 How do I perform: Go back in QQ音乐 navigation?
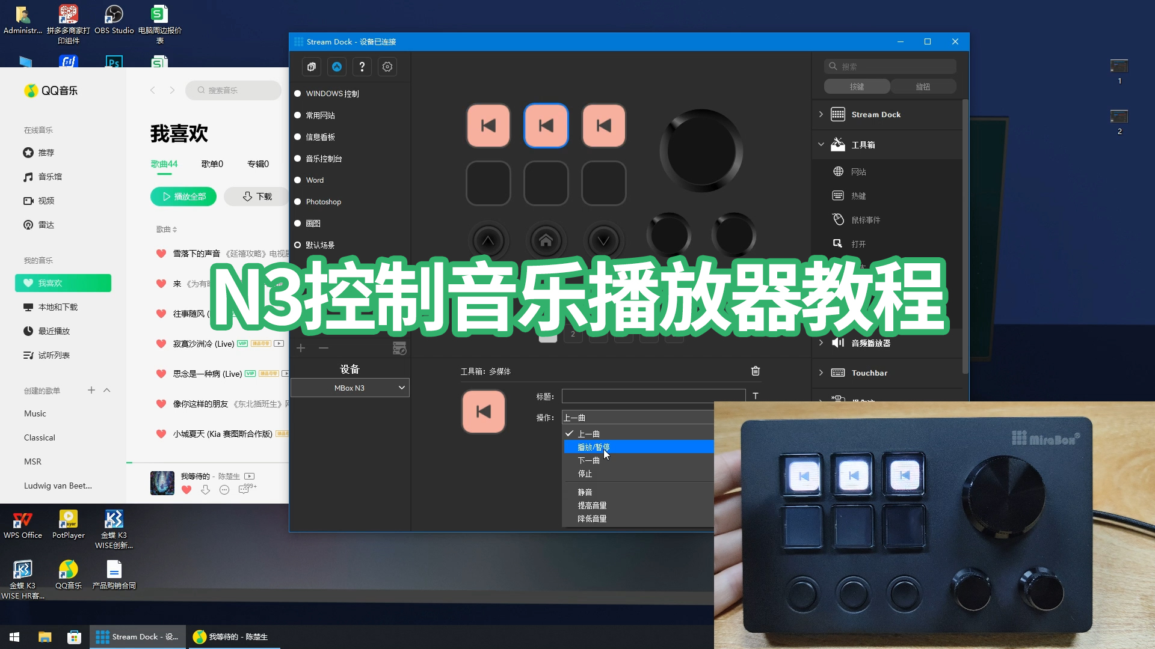click(153, 90)
